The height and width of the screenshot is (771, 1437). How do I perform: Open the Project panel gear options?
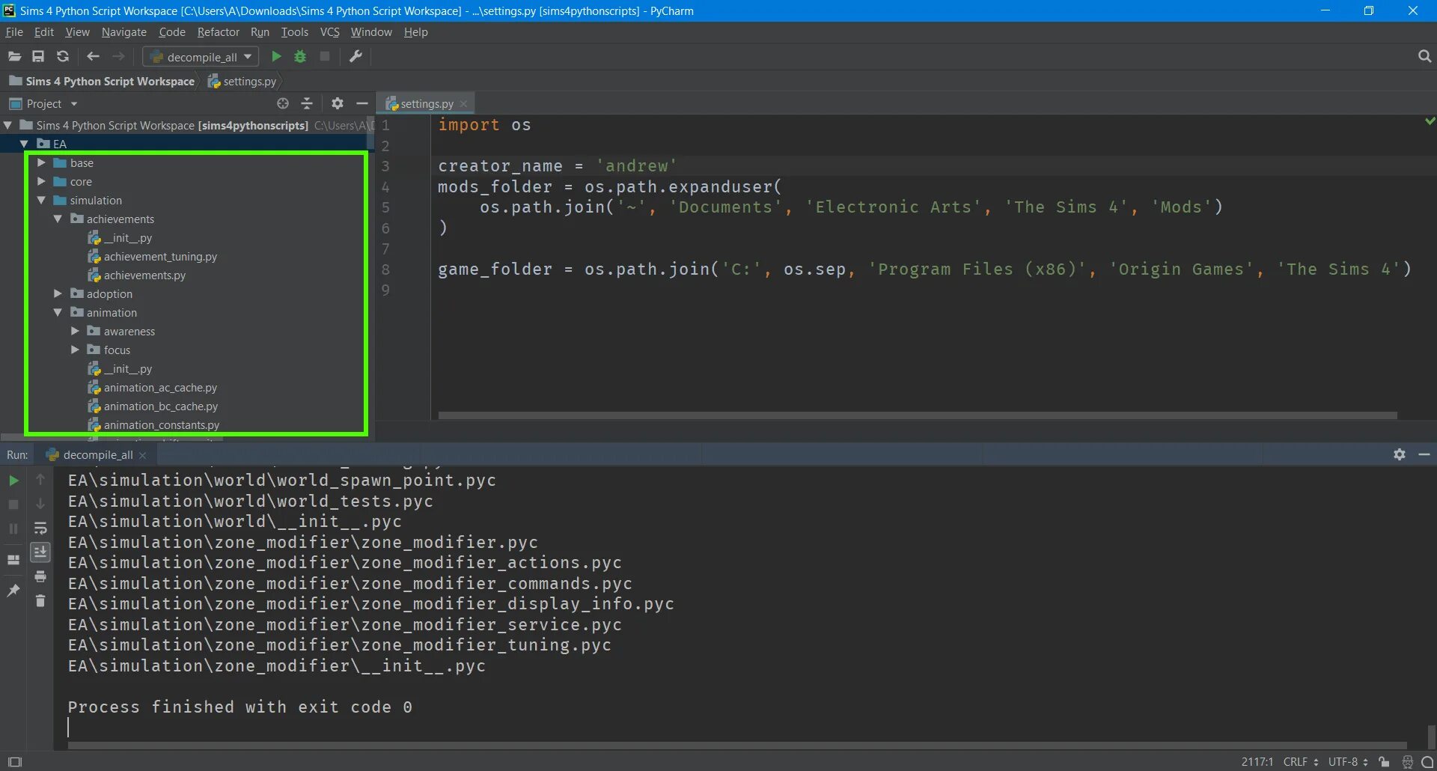coord(338,103)
